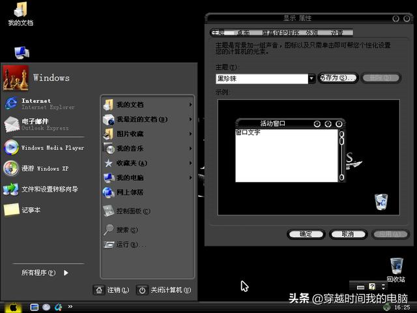The image size is (417, 313).
Task: Click the green system tray icon
Action: (386, 307)
